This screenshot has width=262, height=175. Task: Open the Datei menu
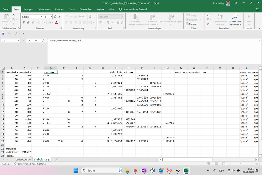[x=6, y=10]
